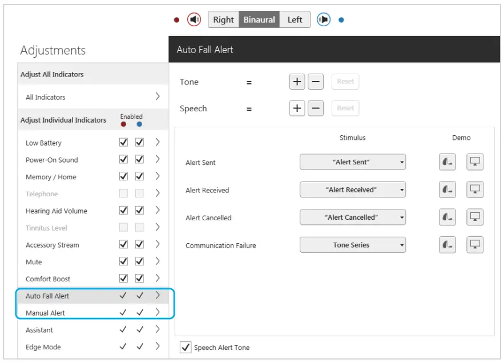The height and width of the screenshot is (363, 504).
Task: Play Communication Failure through the computer monitor
Action: (x=474, y=244)
